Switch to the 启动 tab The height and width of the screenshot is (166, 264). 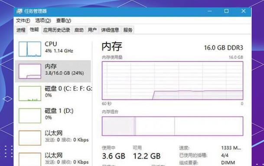pos(79,30)
